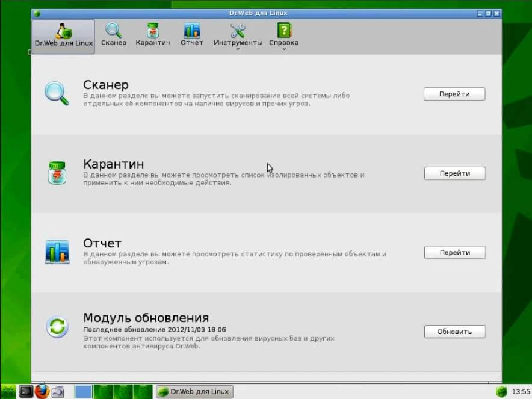532x399 pixels.
Task: Minimize the Dr.Web для Linux window
Action: pyautogui.click(x=480, y=14)
